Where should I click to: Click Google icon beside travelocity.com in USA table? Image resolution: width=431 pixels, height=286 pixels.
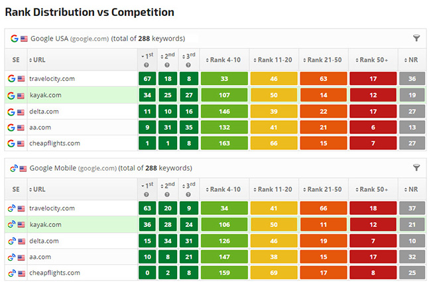click(x=11, y=79)
